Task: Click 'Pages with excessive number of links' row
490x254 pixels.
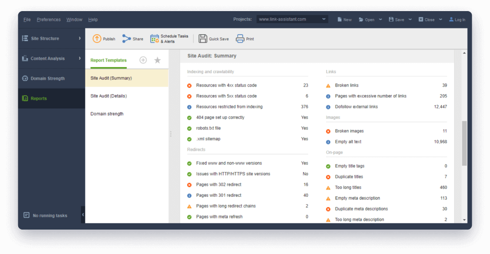Action: [387, 96]
